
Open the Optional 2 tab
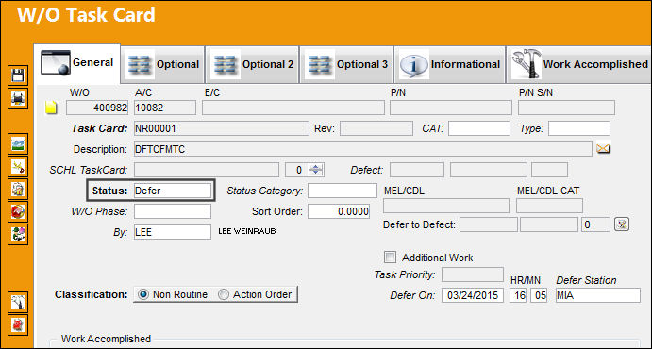click(x=252, y=64)
